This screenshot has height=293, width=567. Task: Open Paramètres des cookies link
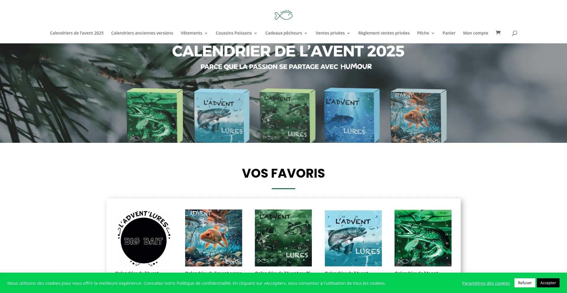pos(486,283)
